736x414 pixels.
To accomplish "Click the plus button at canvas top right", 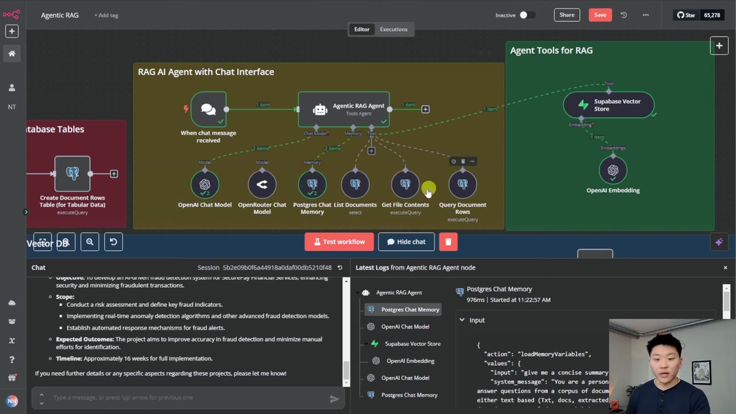I will [x=719, y=45].
